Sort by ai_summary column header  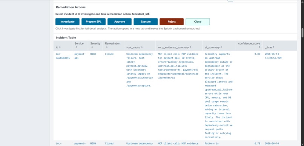point(213,47)
